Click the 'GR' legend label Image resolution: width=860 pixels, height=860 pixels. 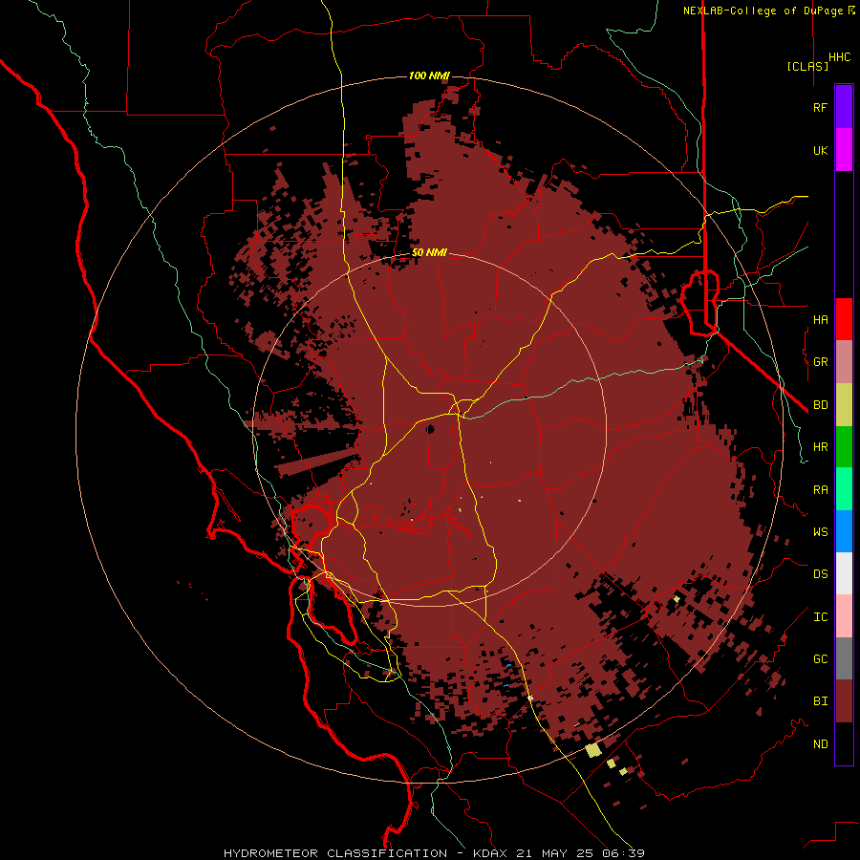tap(820, 362)
